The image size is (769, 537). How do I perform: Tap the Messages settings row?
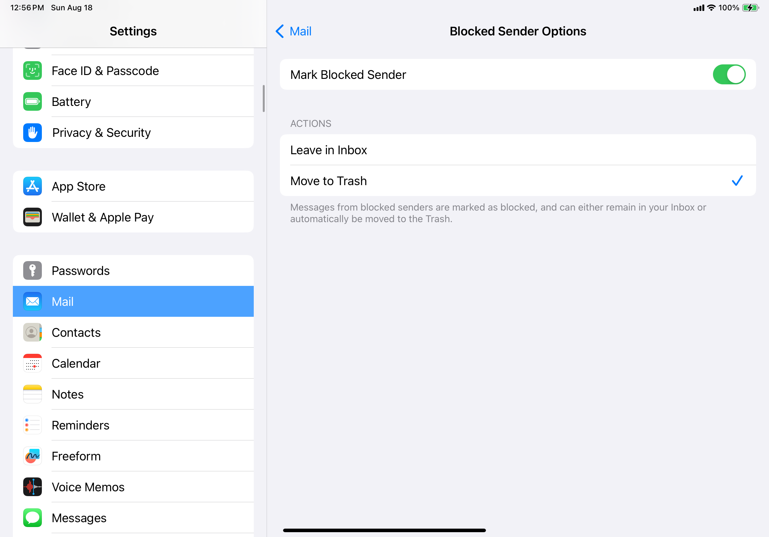tap(133, 518)
